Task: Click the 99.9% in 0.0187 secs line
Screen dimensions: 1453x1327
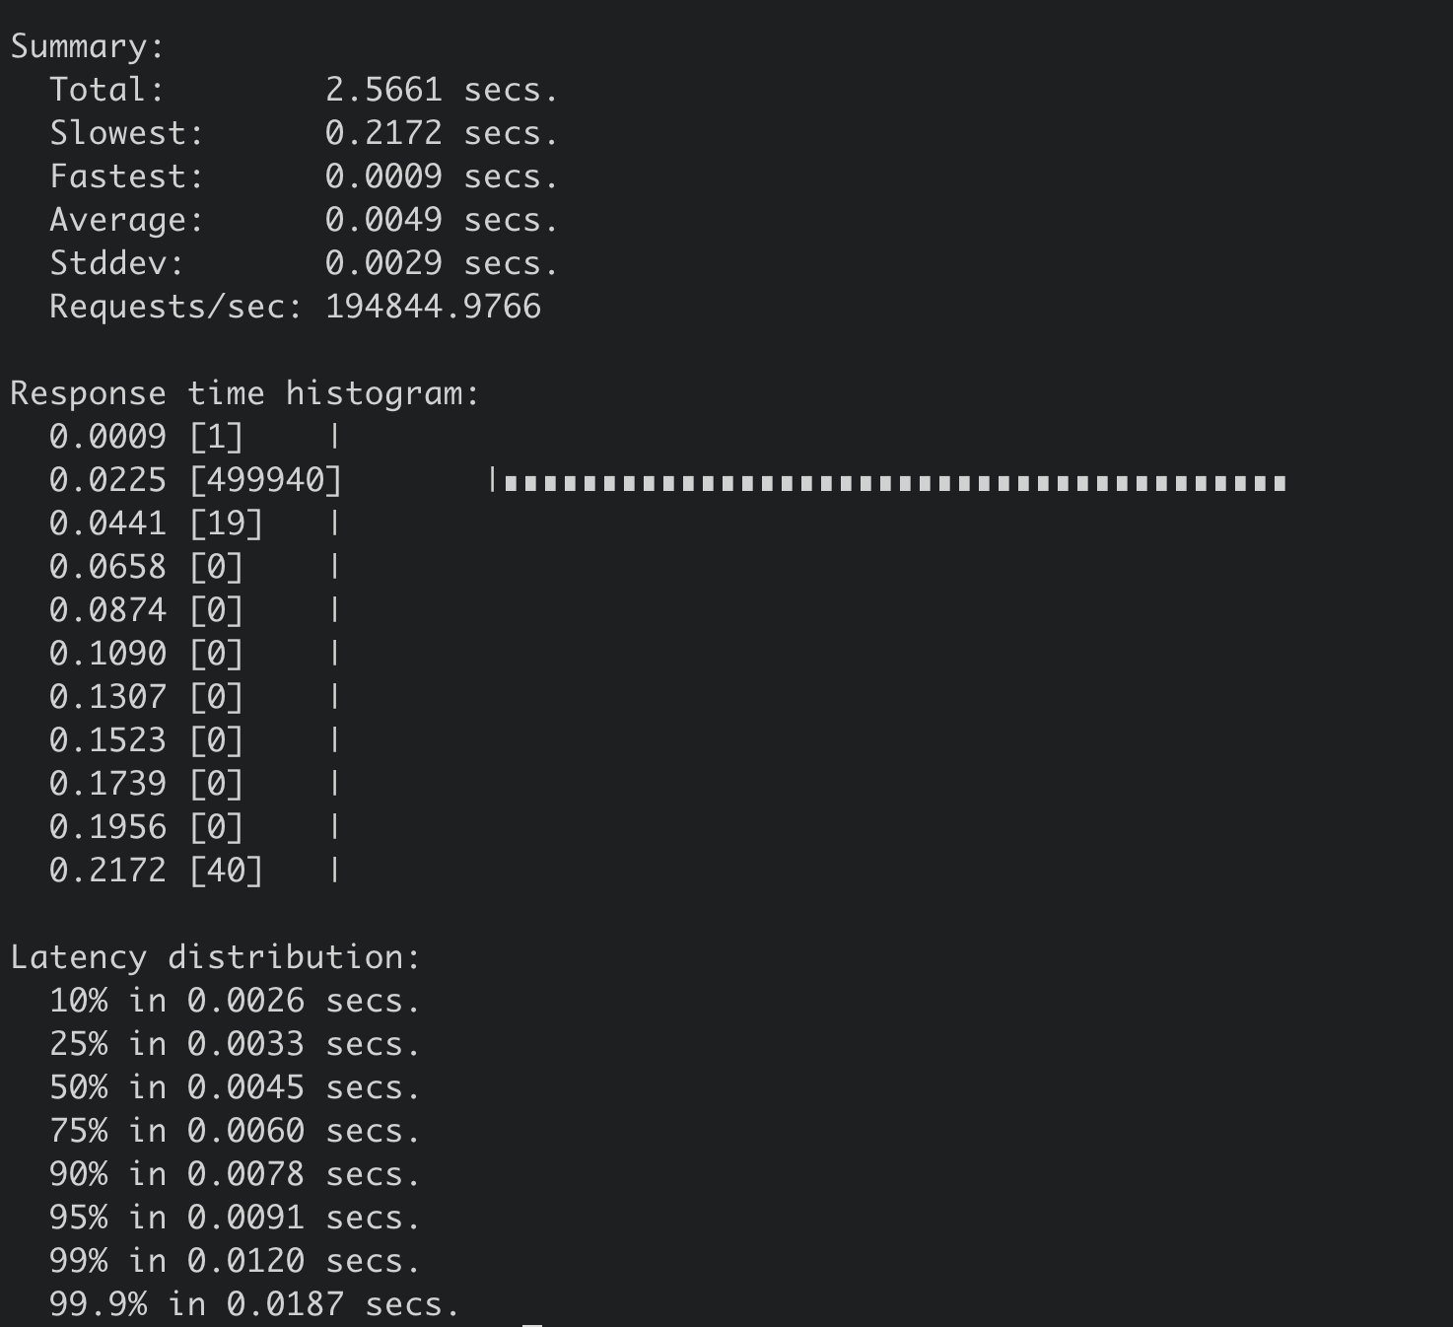Action: click(254, 1304)
